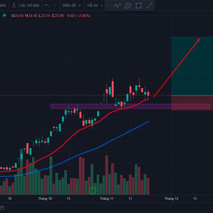
Task: Click the 15 date label
Action: point(10,198)
